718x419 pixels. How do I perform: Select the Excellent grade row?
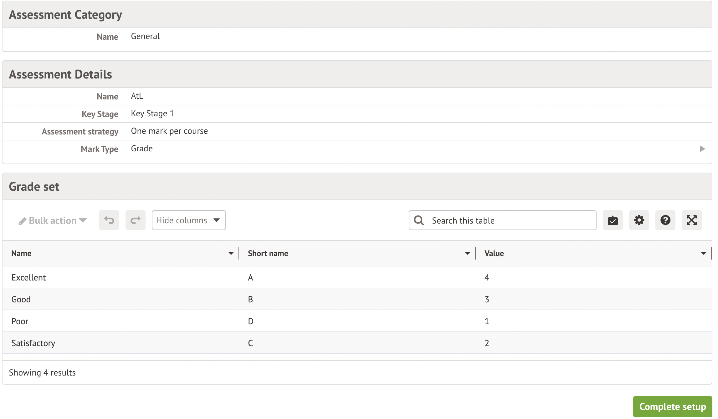tap(29, 277)
